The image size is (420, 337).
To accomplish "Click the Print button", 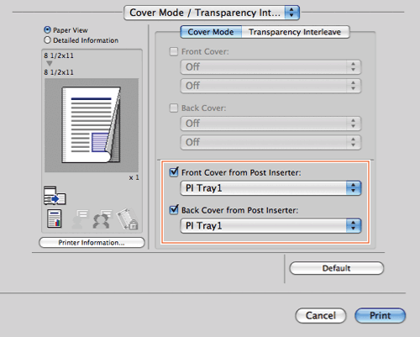I will (x=380, y=316).
